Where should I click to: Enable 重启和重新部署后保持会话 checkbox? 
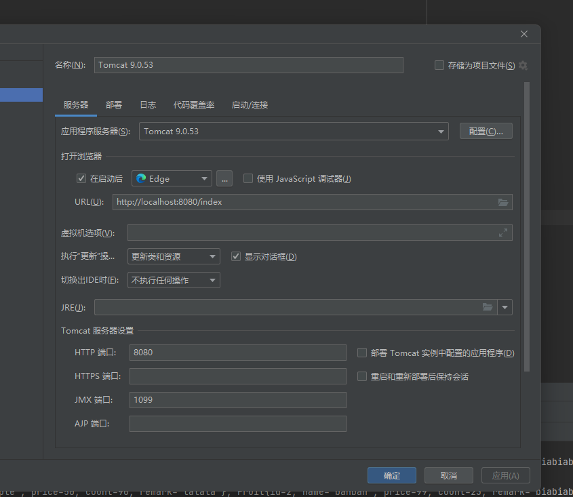[x=362, y=376]
